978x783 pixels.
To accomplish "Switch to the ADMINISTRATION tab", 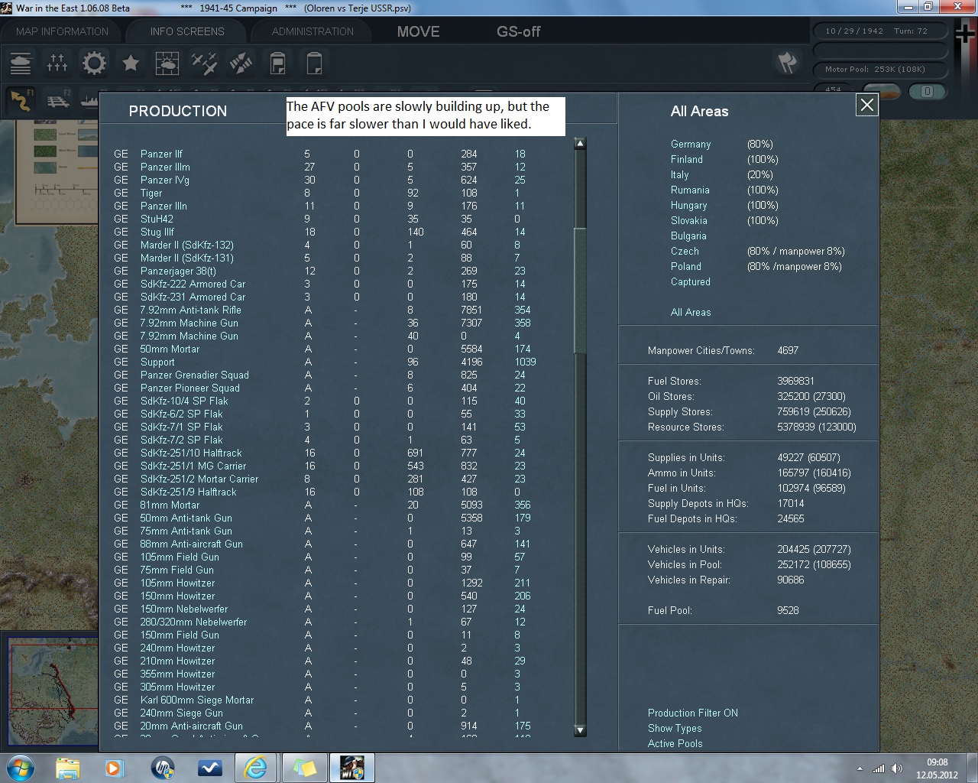I will point(313,31).
